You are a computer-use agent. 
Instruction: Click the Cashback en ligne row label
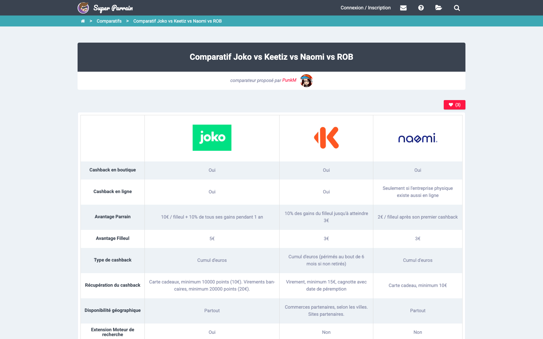[x=112, y=191]
